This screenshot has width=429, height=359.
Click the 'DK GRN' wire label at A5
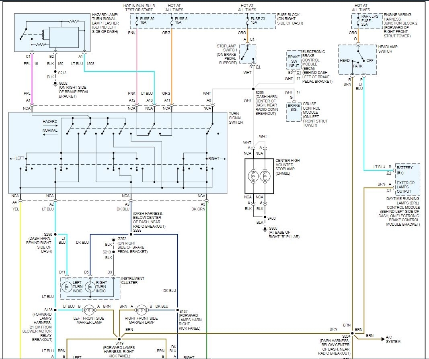point(198,209)
